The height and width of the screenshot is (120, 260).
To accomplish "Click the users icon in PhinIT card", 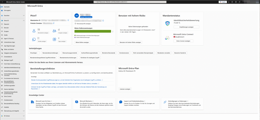I will click(x=34, y=31).
